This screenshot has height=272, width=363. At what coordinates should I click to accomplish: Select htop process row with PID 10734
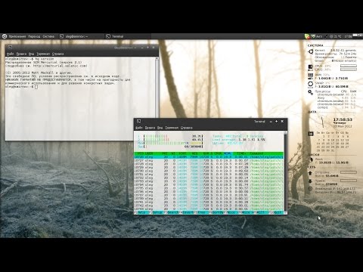[209, 184]
